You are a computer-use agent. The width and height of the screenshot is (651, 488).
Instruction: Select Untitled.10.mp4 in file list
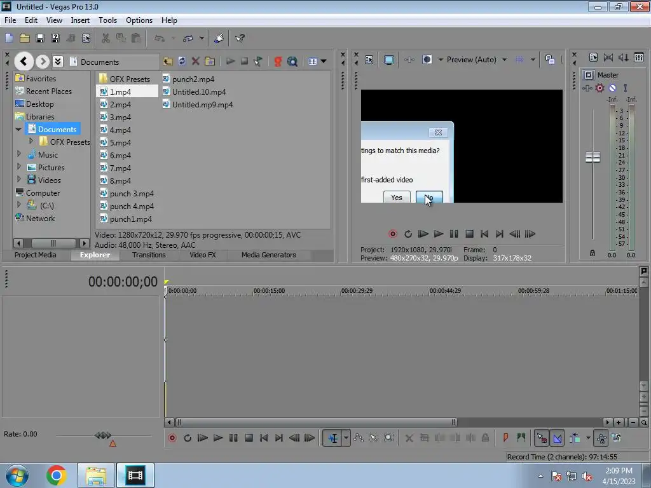click(194, 91)
